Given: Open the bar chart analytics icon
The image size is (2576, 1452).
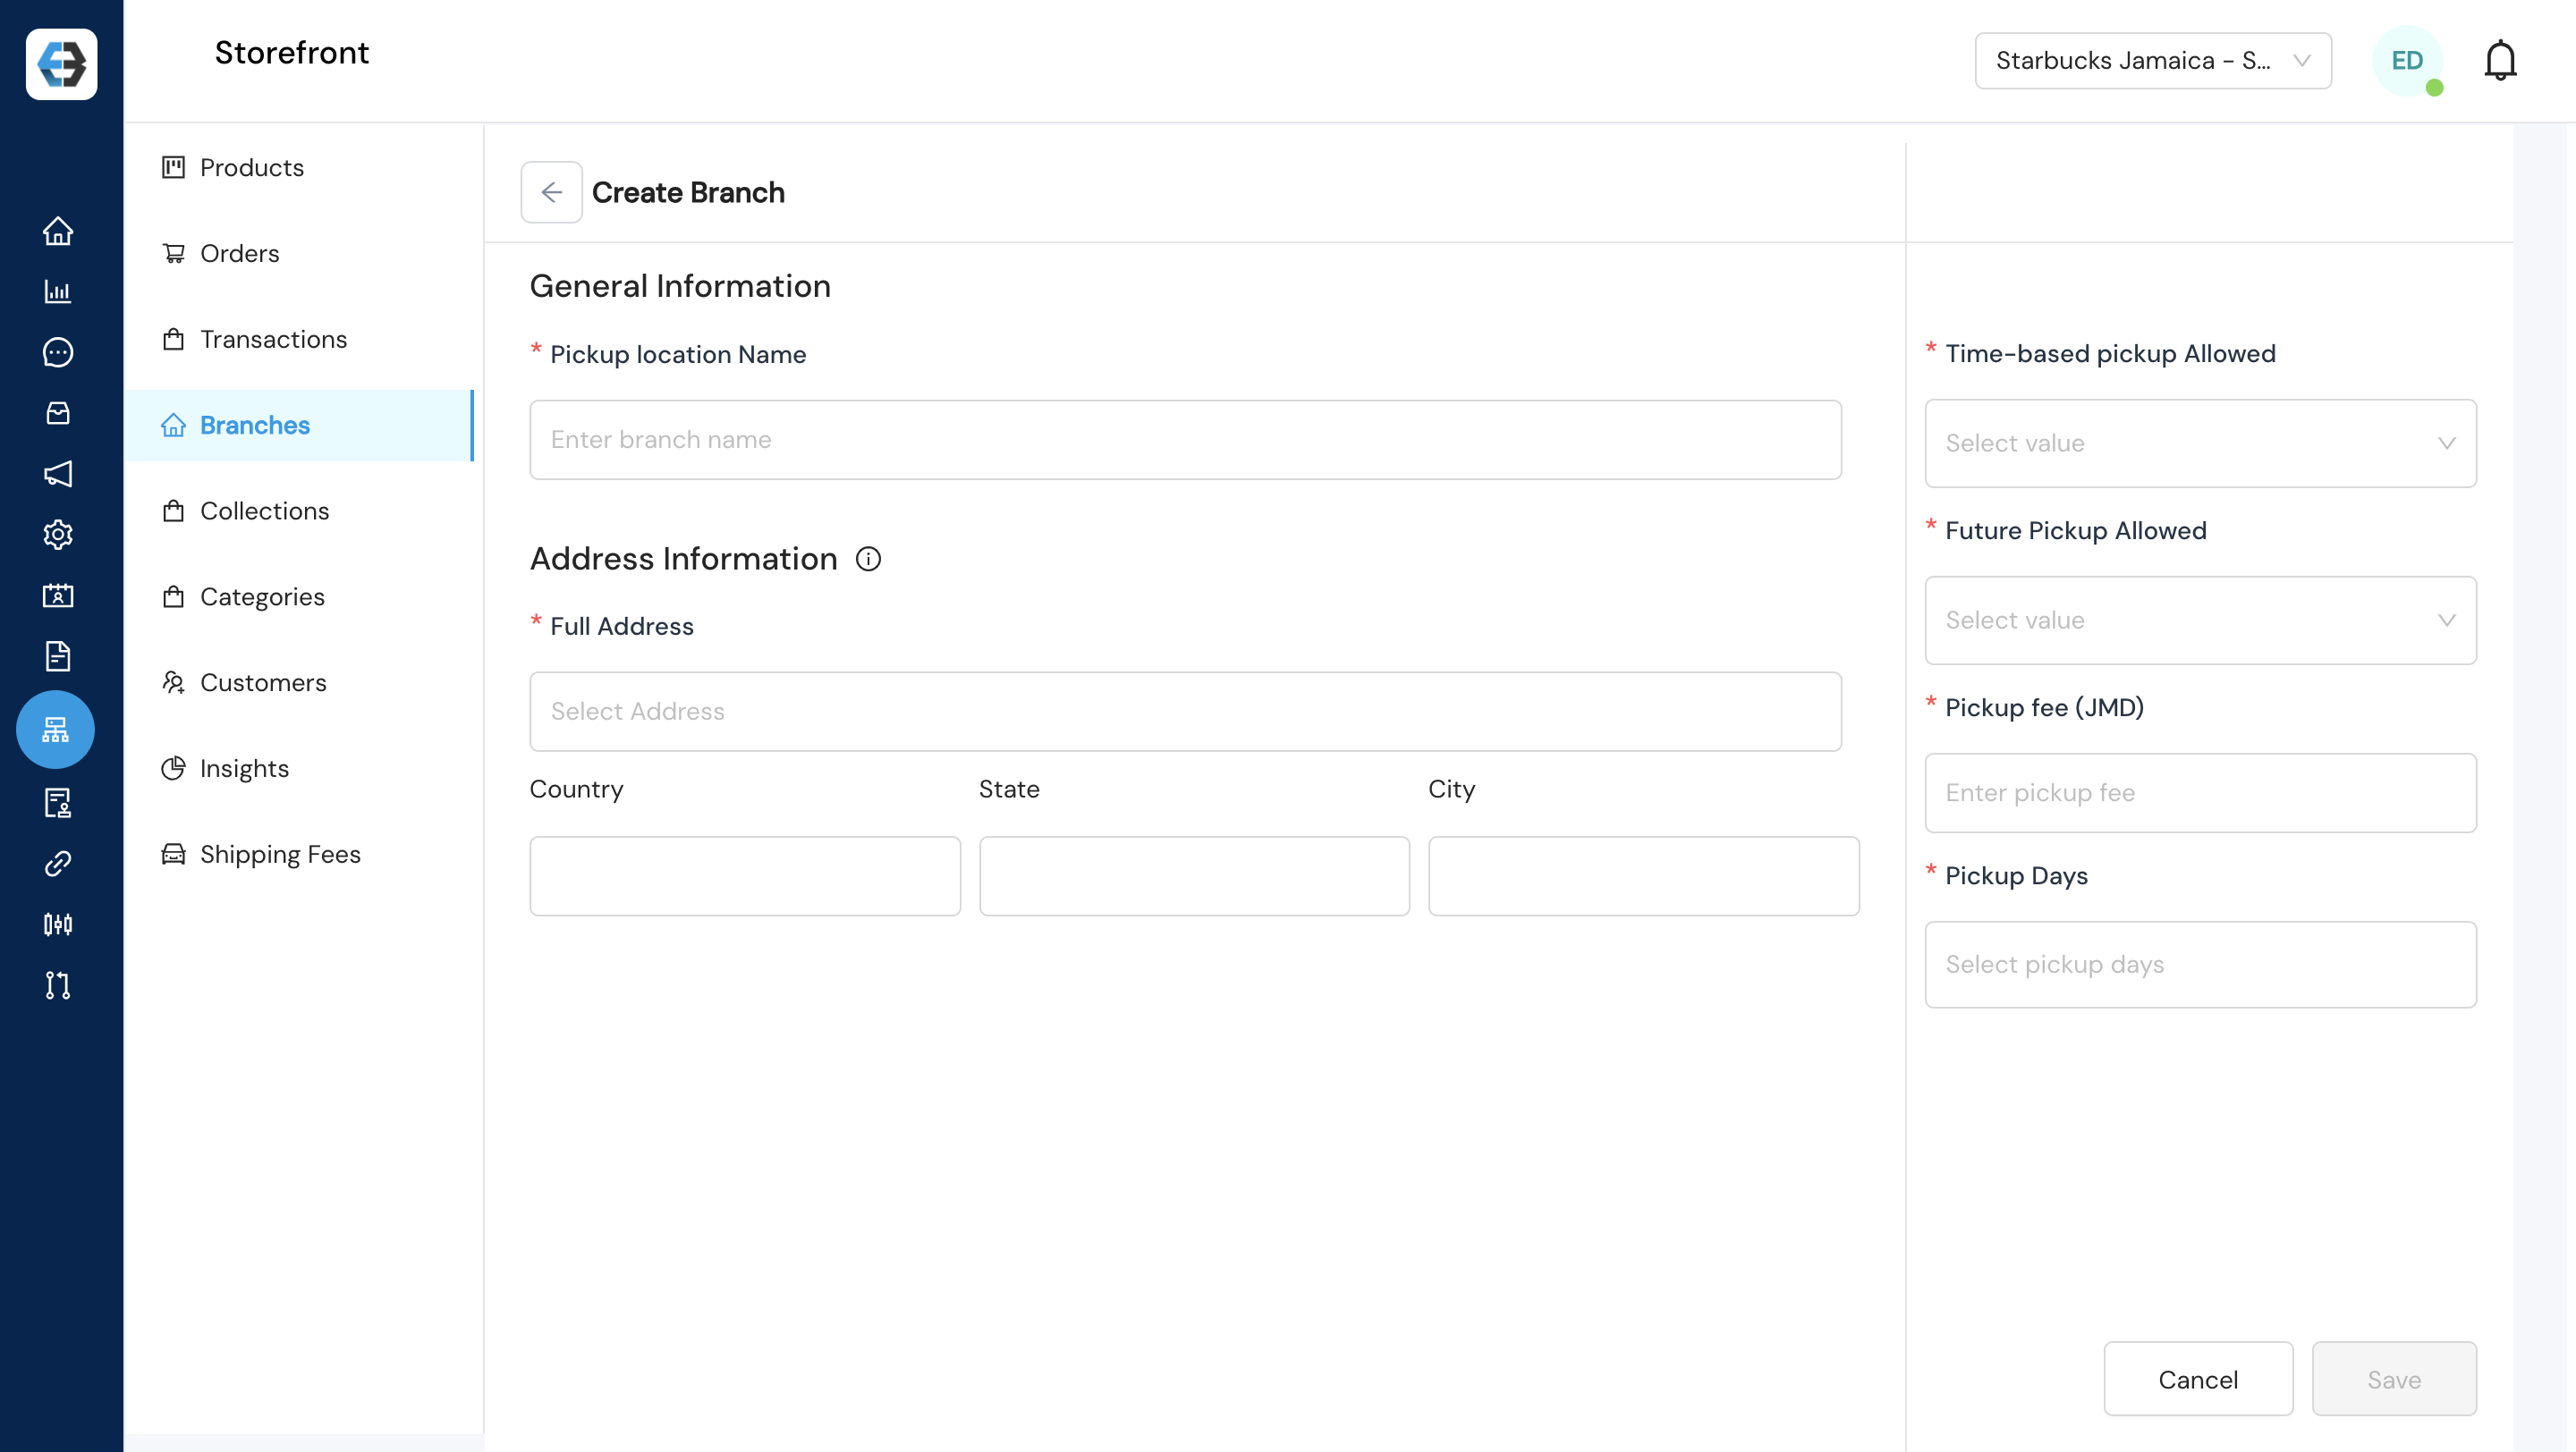Looking at the screenshot, I should pyautogui.click(x=58, y=291).
